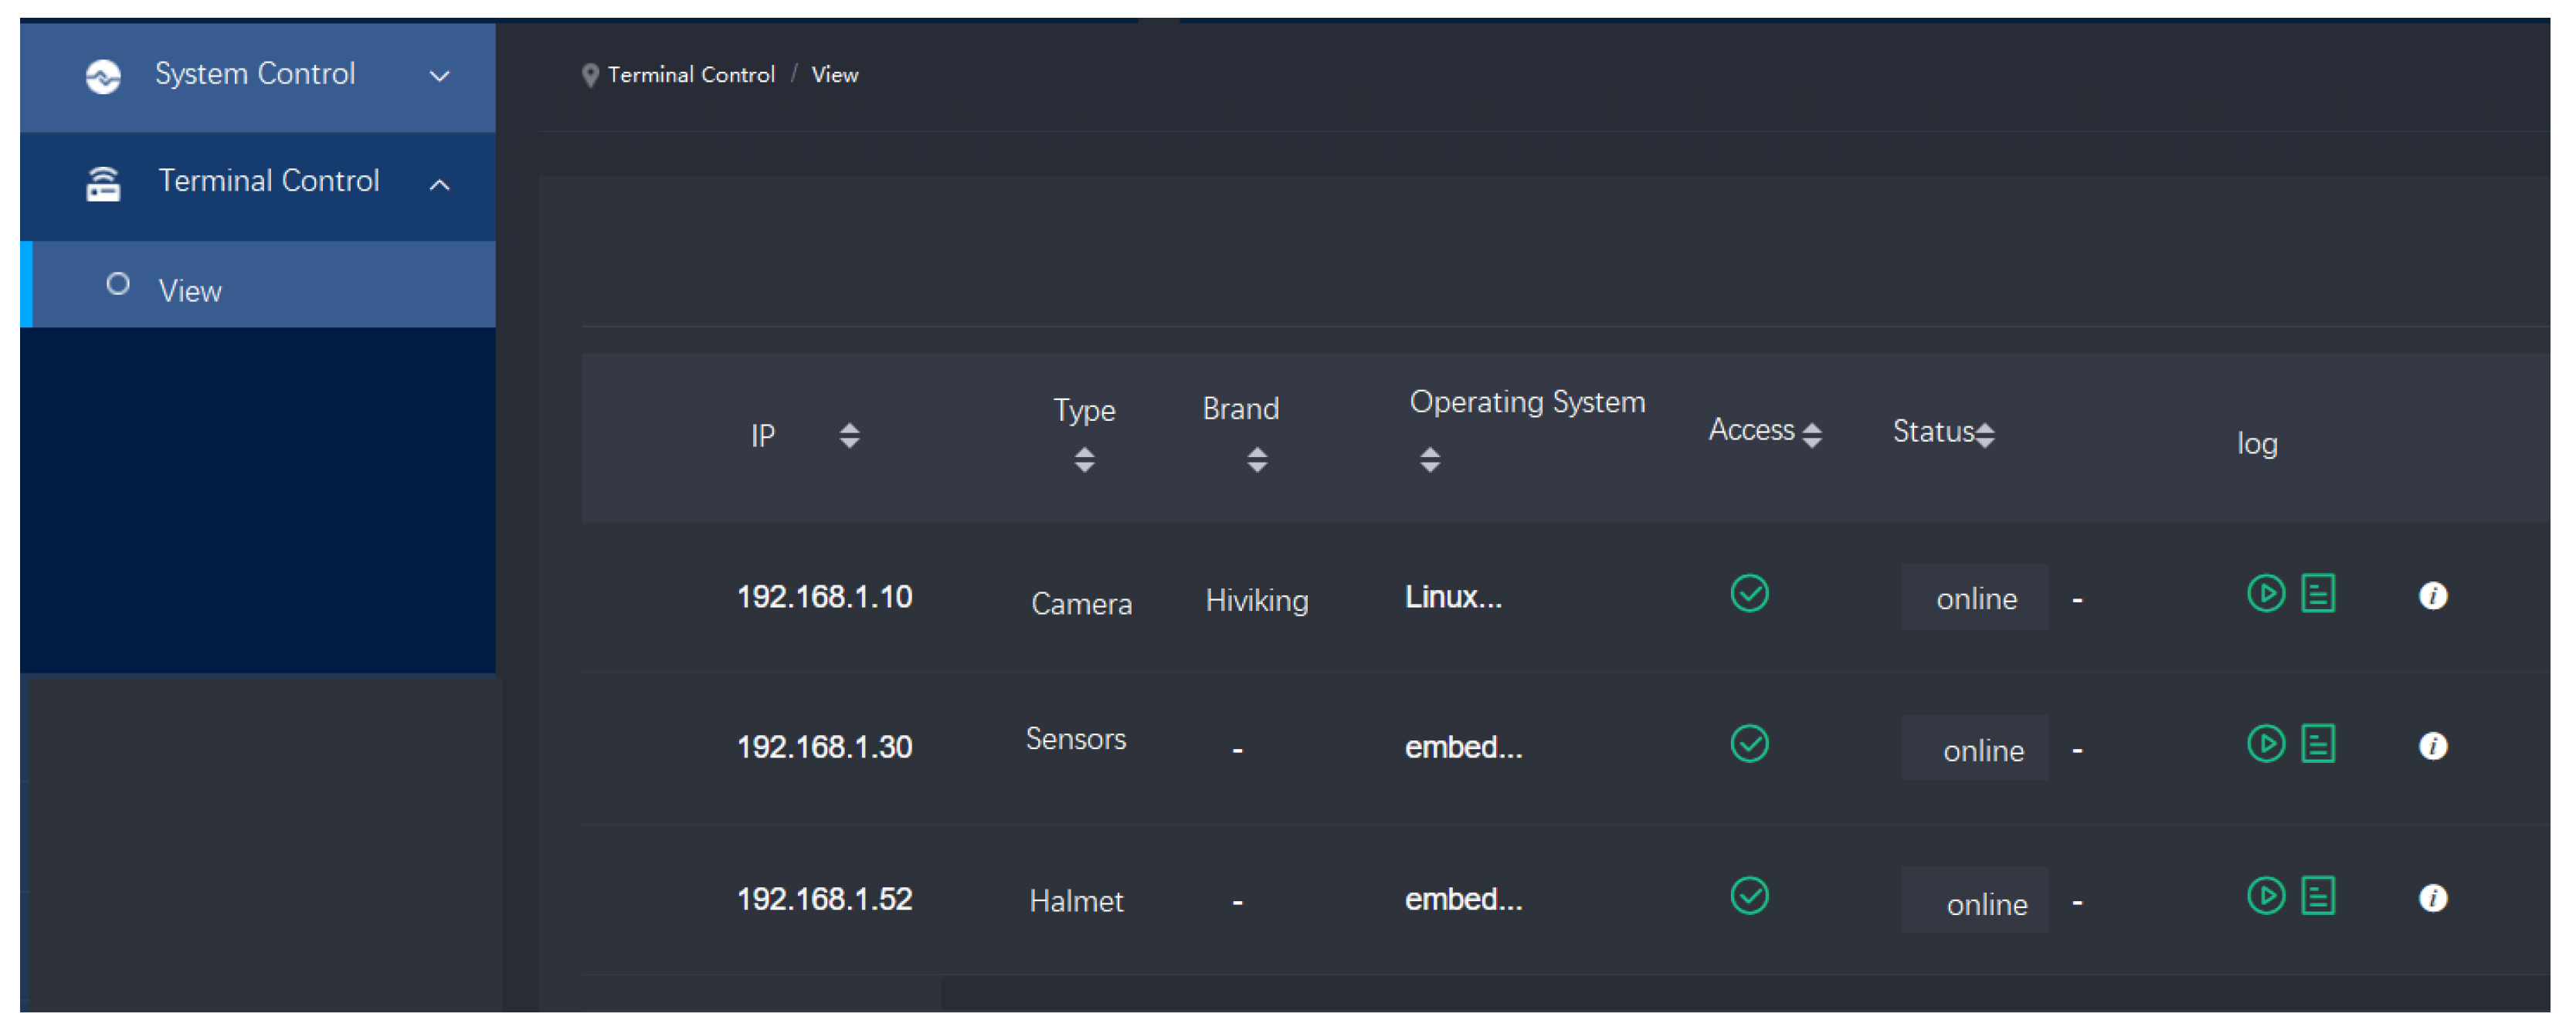The width and height of the screenshot is (2576, 1034).
Task: Click access checkmark for 192.168.1.10
Action: [1749, 594]
